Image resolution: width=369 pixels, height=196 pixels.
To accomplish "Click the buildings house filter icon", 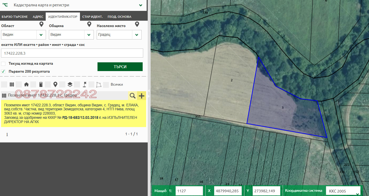I will 26,85.
